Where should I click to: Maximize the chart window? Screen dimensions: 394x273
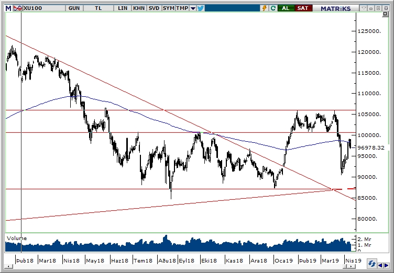tap(378, 8)
